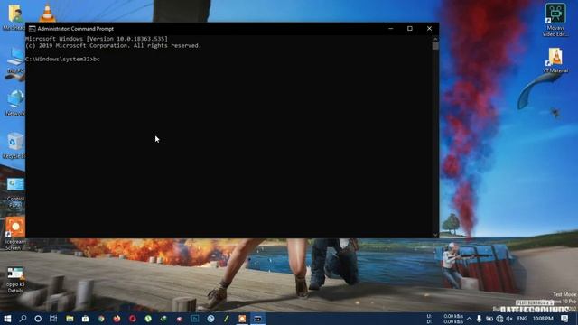Switch to Command Prompt taskbar button
This screenshot has width=578, height=325.
tap(257, 319)
